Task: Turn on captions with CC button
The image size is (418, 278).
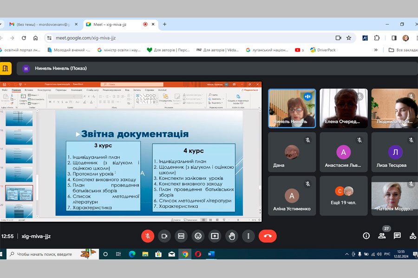Action: point(181,236)
